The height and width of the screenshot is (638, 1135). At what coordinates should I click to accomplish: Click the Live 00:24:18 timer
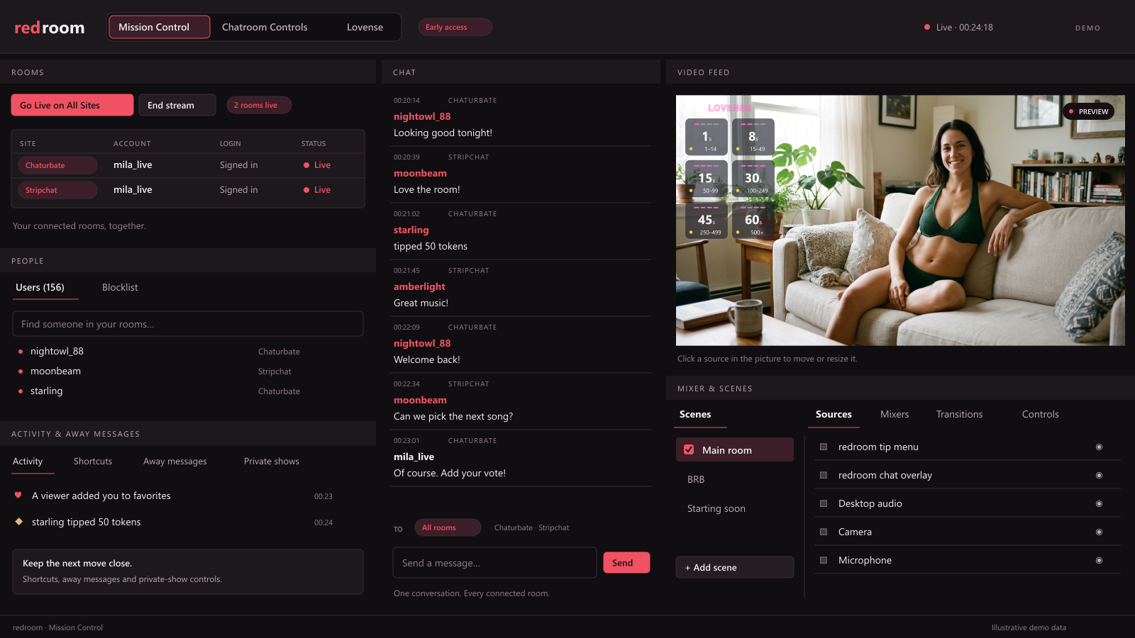958,28
